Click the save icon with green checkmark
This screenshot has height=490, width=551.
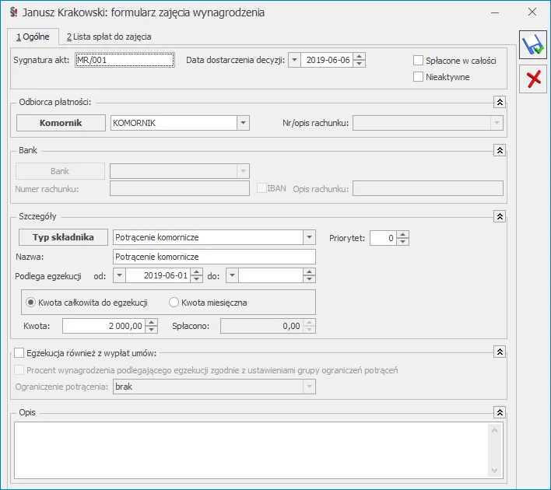point(533,46)
